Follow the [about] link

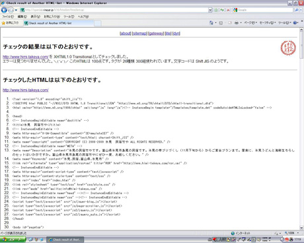click(x=126, y=34)
